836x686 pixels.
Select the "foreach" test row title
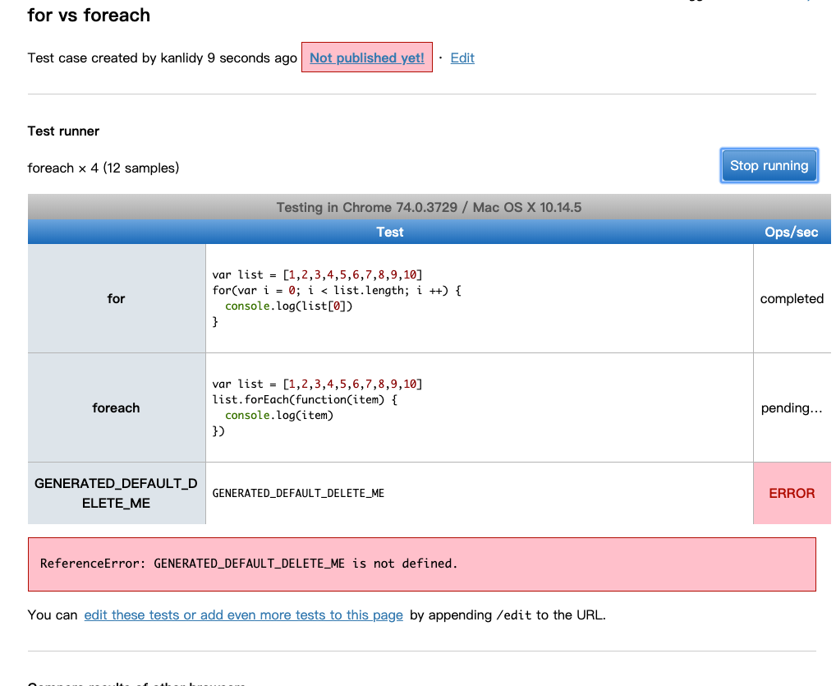click(116, 408)
